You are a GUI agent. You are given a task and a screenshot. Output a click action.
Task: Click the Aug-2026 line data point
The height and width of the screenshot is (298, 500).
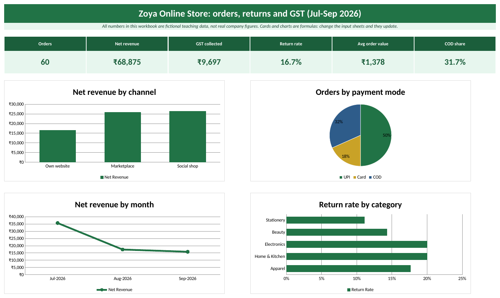tap(123, 250)
